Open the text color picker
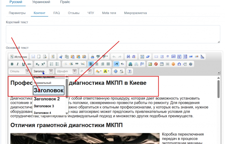225x144 pixels. click(x=98, y=71)
